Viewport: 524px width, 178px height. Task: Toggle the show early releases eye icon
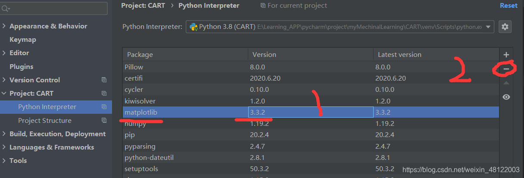[506, 97]
